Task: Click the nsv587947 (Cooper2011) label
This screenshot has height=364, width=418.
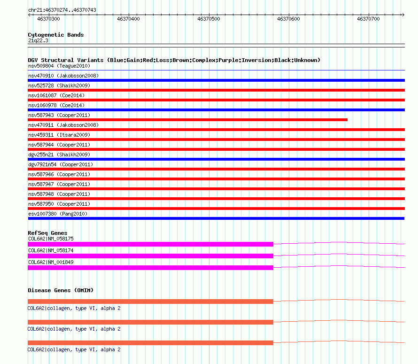Action: click(59, 184)
